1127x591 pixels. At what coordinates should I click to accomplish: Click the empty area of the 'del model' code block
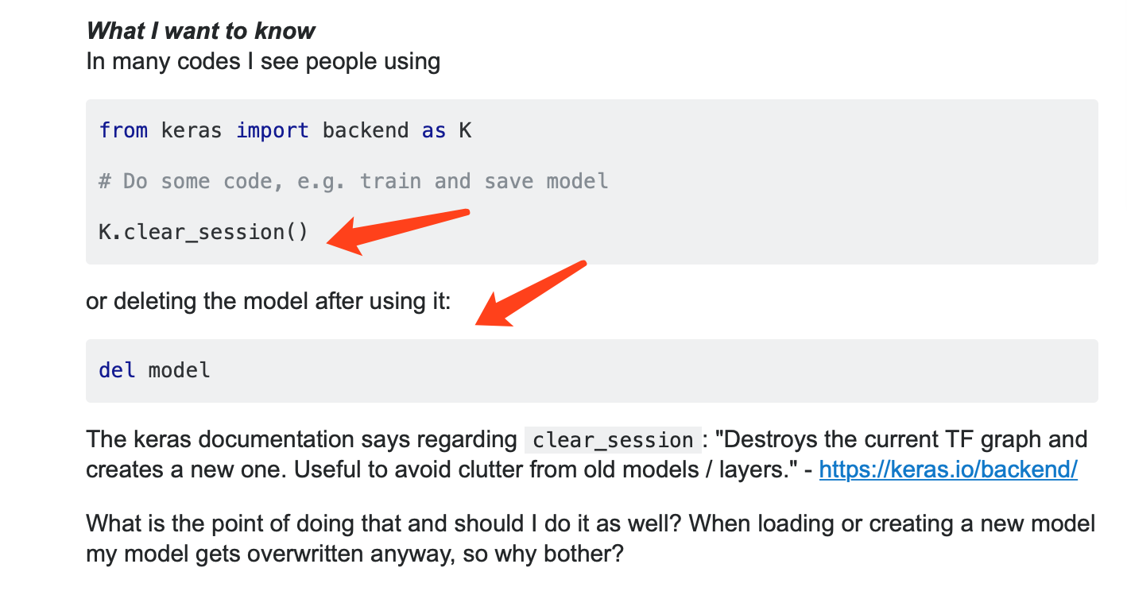[636, 370]
